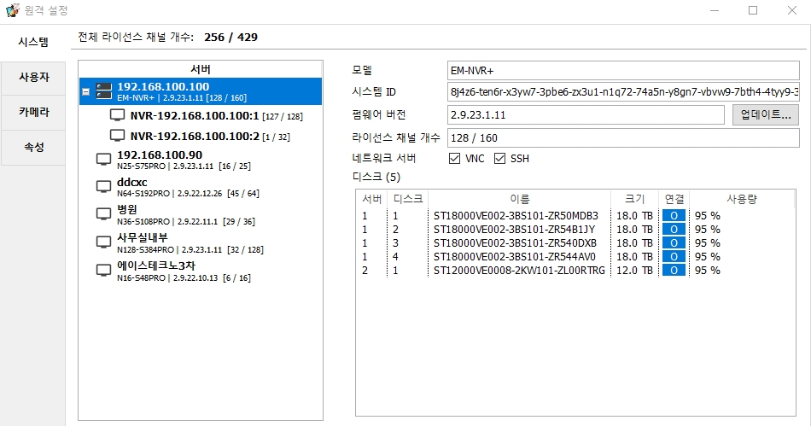The image size is (811, 426).
Task: Click monitor icon beside NVR-192.168.100.100:1
Action: (x=118, y=115)
